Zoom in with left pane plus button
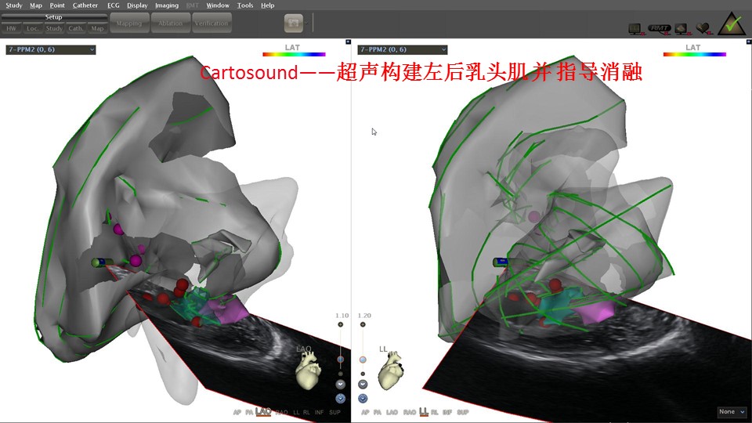The width and height of the screenshot is (752, 423). (341, 324)
